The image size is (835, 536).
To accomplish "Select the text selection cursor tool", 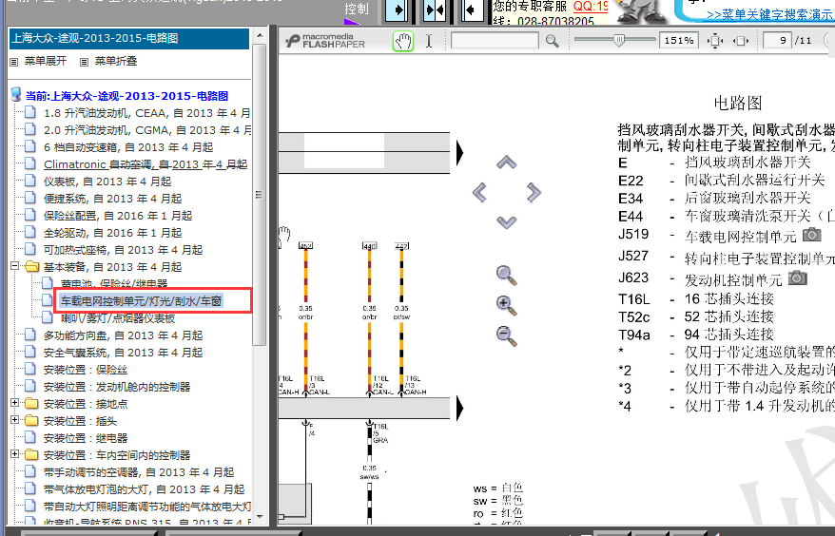I will click(429, 41).
